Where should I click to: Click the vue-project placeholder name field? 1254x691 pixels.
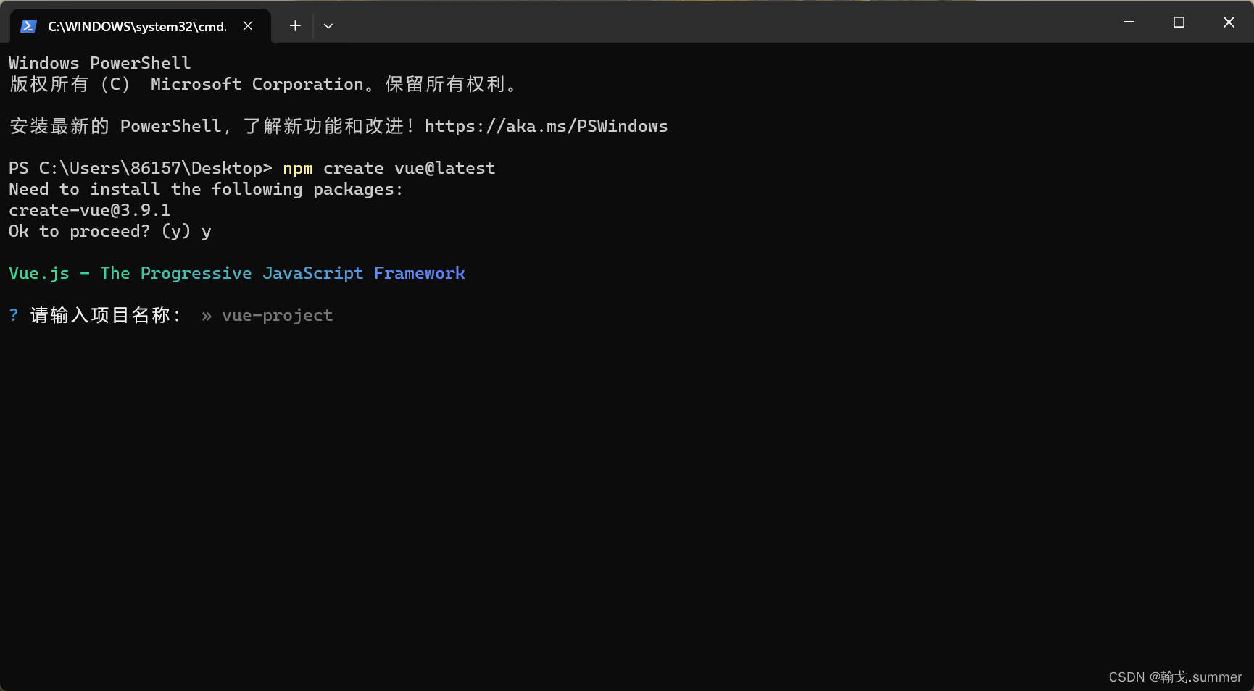[x=277, y=316]
